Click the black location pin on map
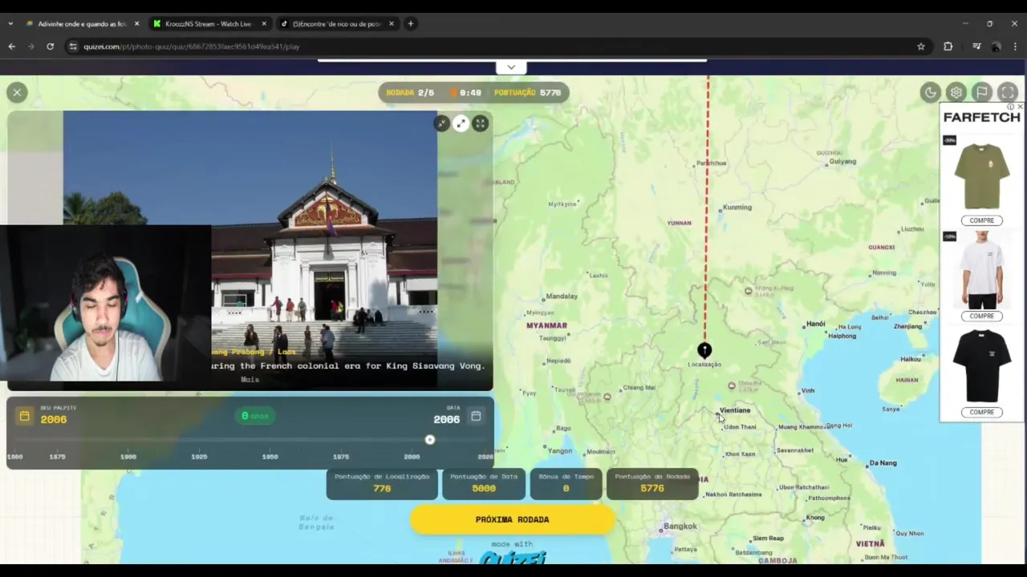Viewport: 1027px width, 577px height. [x=704, y=350]
